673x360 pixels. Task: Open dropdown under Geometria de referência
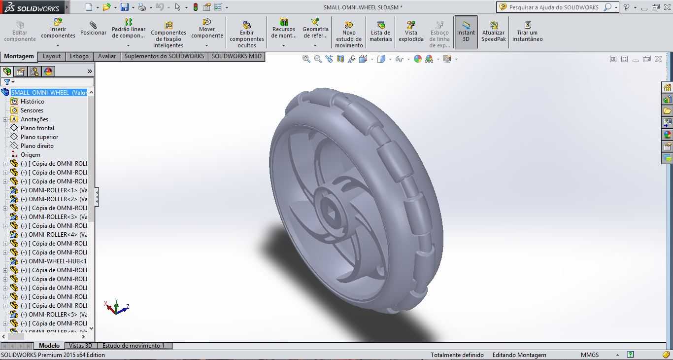click(x=315, y=45)
